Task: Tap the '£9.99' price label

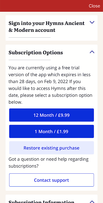Action: 64,115
